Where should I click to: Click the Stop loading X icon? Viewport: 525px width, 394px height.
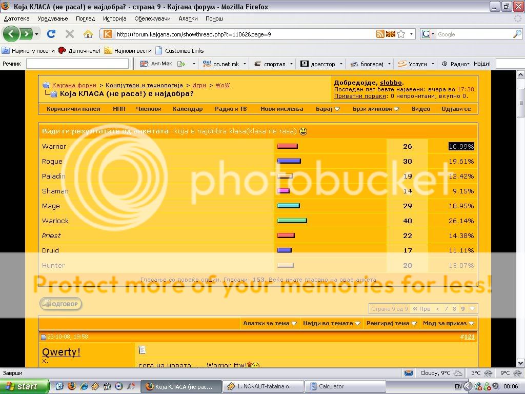point(70,34)
